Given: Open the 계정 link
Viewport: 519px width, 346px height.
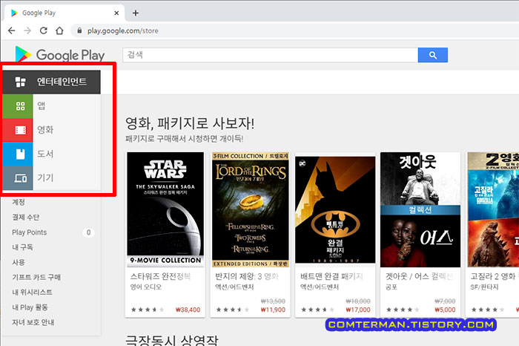Looking at the screenshot, I should (19, 202).
